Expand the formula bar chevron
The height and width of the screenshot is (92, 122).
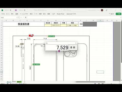point(121,17)
